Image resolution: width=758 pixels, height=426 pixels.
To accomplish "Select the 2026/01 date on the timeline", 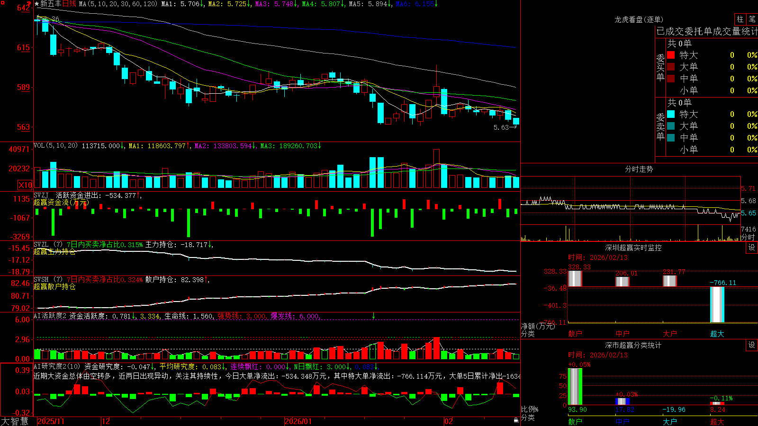I will [298, 421].
